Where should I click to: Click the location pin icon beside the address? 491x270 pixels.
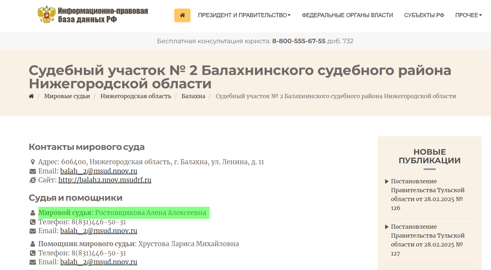coord(33,162)
